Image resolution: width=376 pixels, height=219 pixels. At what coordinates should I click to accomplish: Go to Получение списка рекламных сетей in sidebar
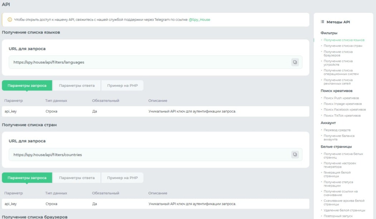tap(338, 82)
